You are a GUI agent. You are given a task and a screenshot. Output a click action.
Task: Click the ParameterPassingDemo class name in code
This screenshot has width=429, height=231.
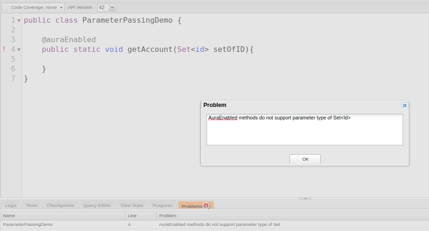pyautogui.click(x=127, y=20)
